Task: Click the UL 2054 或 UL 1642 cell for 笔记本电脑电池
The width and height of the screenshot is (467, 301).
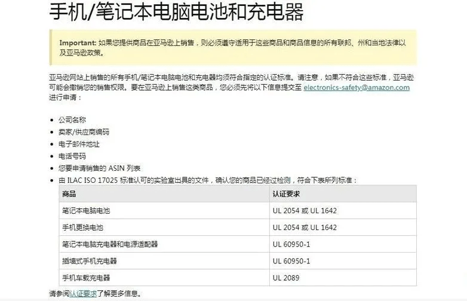Action: coord(343,211)
